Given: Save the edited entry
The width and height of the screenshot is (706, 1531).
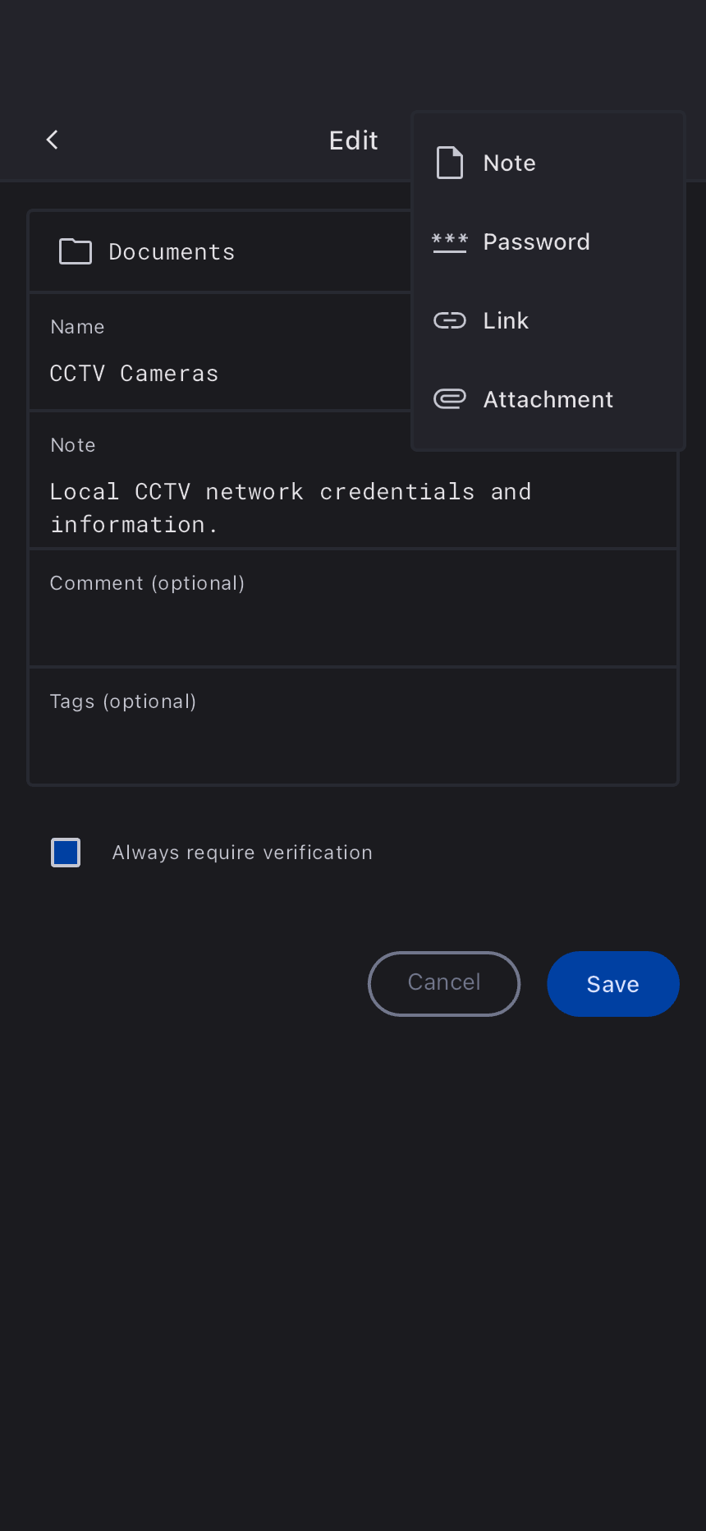Looking at the screenshot, I should click(612, 984).
